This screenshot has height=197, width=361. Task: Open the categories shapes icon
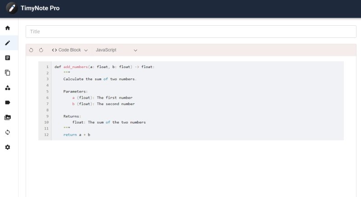(x=8, y=87)
